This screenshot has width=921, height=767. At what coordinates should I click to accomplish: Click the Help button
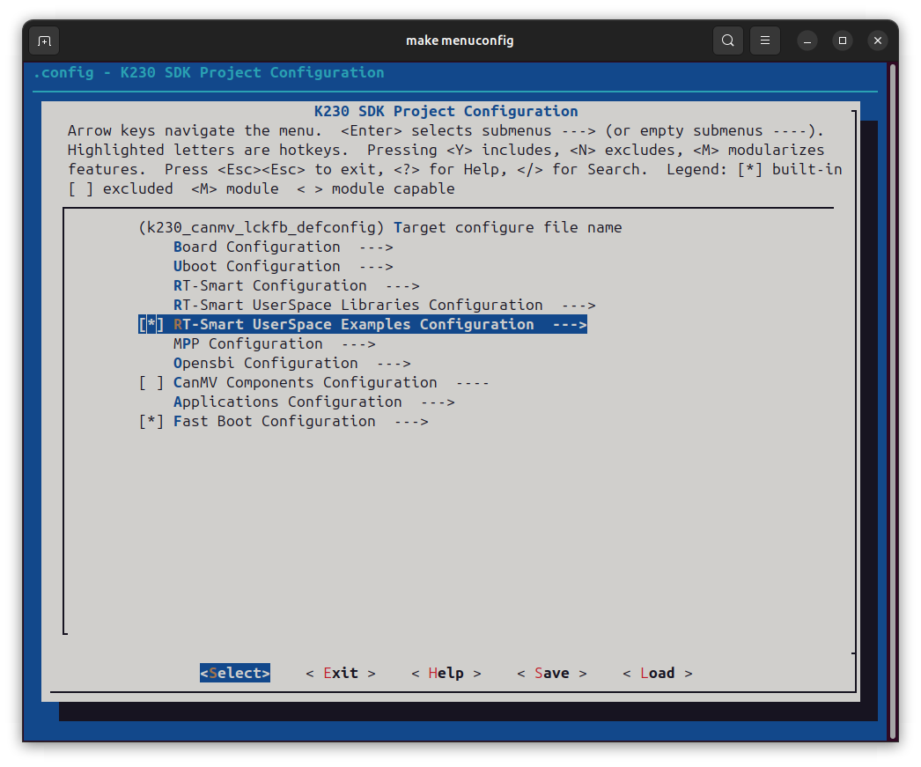(446, 673)
